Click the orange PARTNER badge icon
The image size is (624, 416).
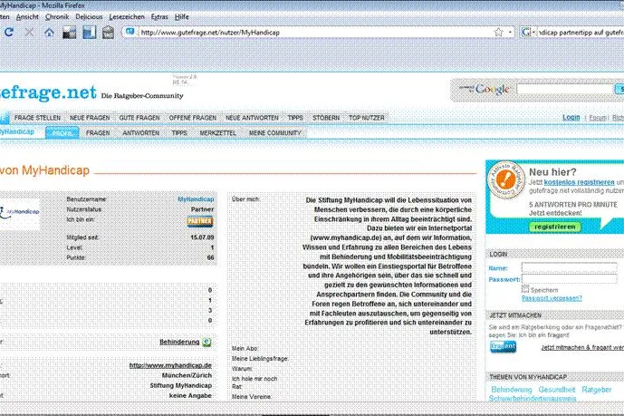200,221
